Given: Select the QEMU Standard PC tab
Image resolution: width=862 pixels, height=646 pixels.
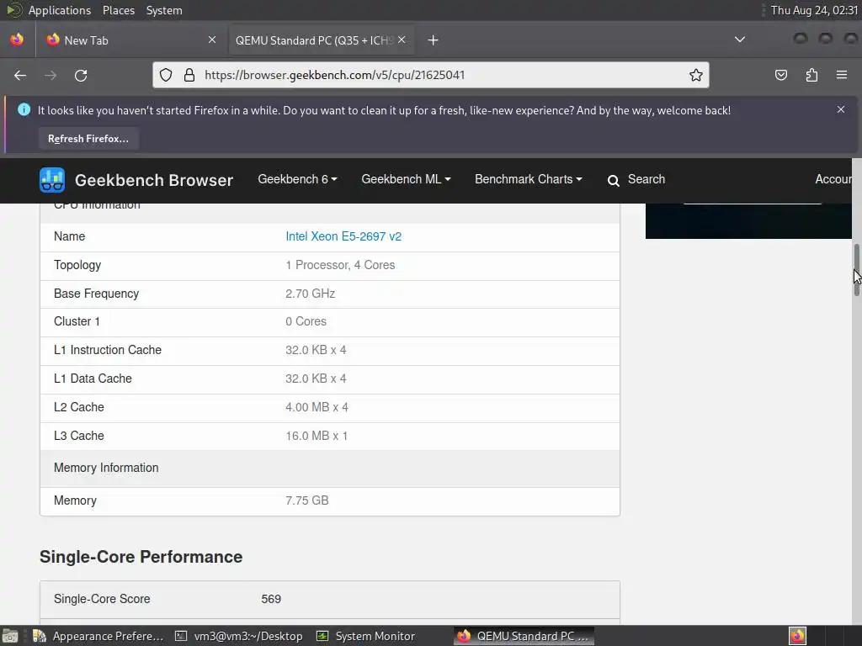Looking at the screenshot, I should click(x=322, y=40).
